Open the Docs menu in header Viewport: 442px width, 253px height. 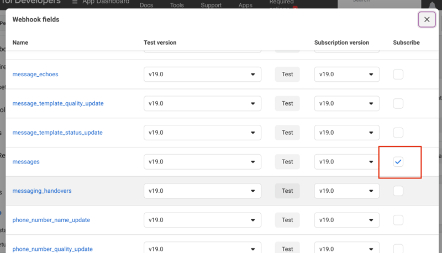pyautogui.click(x=146, y=5)
